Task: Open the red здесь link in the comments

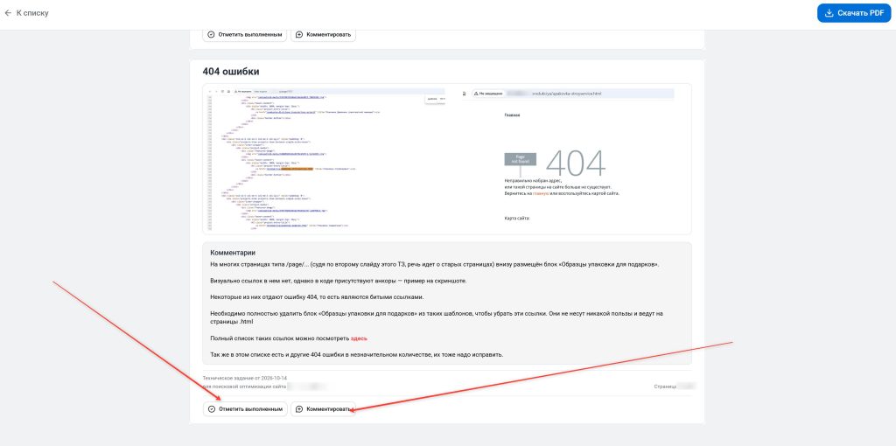Action: tap(359, 338)
